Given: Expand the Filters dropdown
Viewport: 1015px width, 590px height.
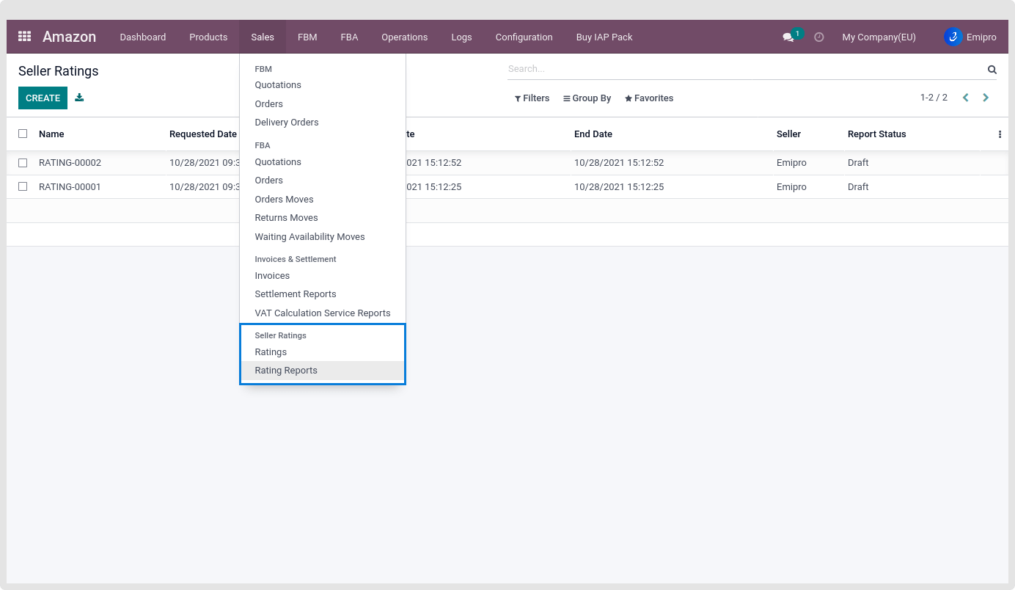Looking at the screenshot, I should pos(532,98).
